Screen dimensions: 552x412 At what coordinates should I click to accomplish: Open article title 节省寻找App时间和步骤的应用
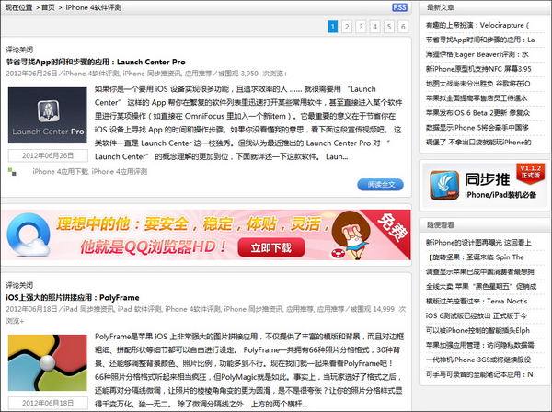[x=96, y=62]
